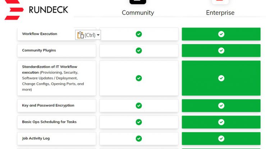The height and width of the screenshot is (149, 266).
Task: Click Community checkmark for Key and Password Encryption
Action: pos(139,106)
